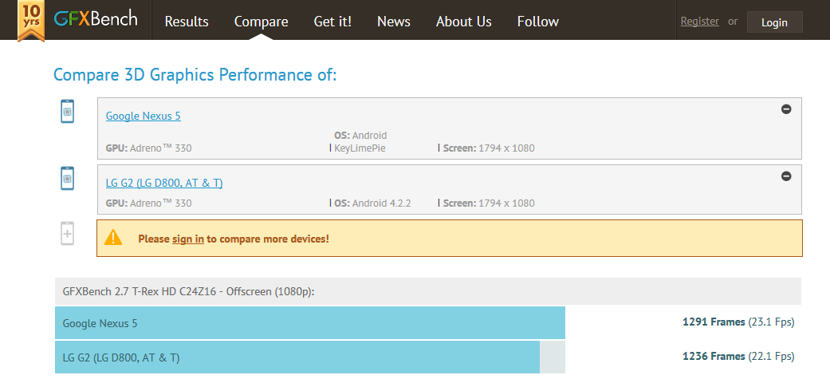Click the 10 yrs anniversary ribbon badge
Viewport: 830px width, 387px height.
click(31, 21)
